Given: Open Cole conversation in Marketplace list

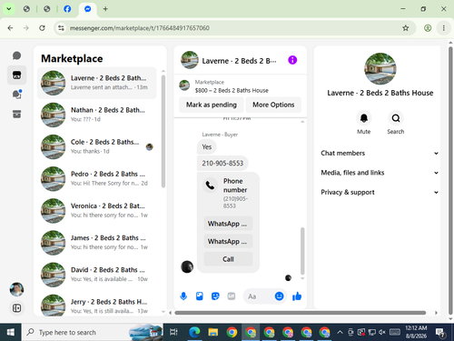Looking at the screenshot, I should 97,146.
